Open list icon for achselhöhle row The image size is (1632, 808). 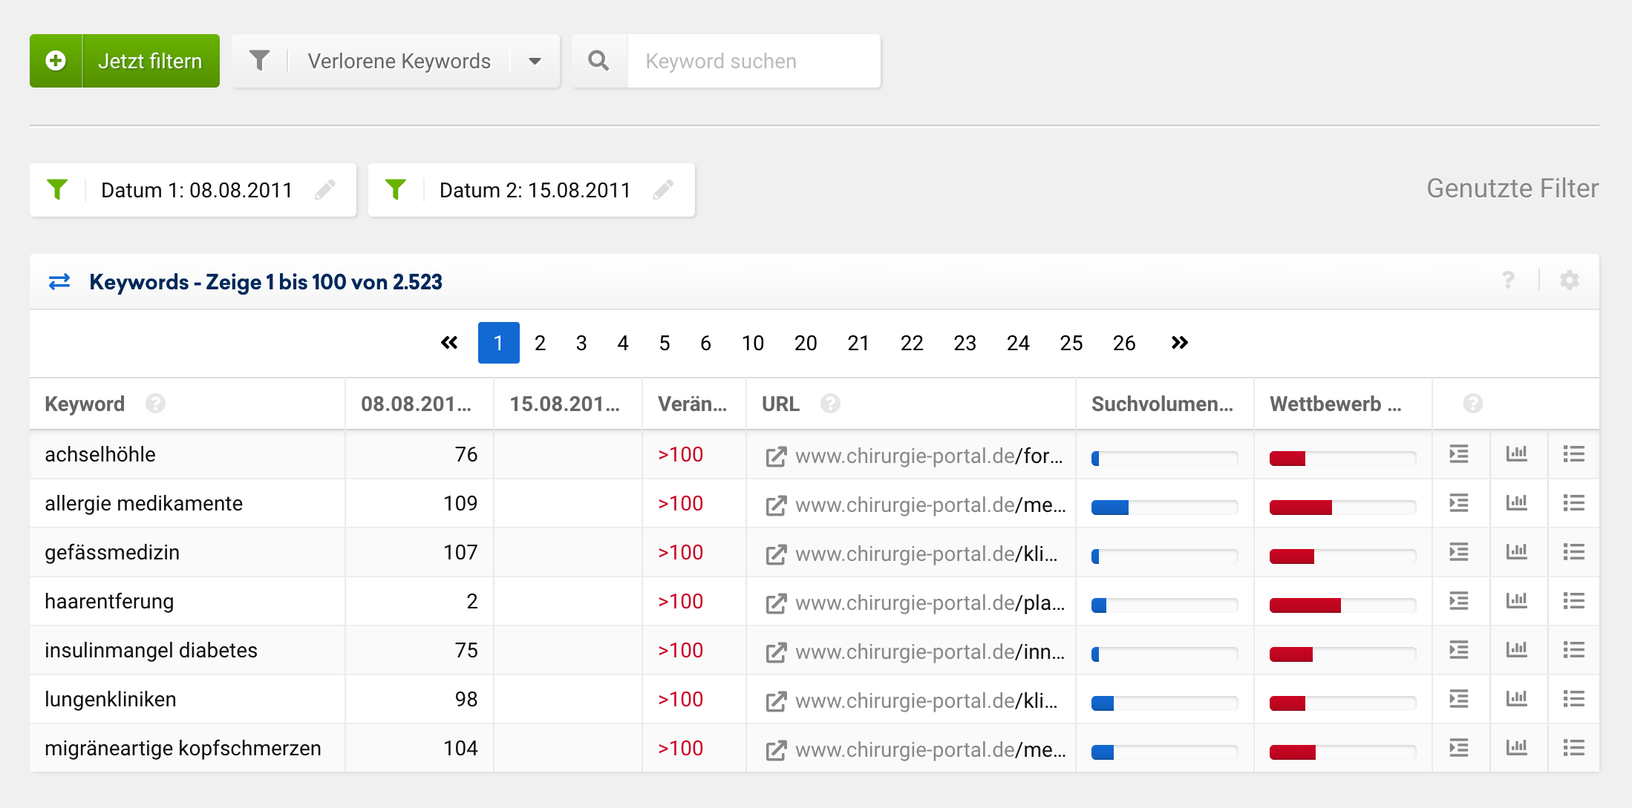click(x=1574, y=454)
